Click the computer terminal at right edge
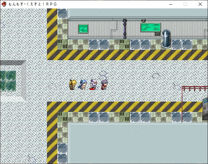This screenshot has width=208, height=164. pos(205,109)
